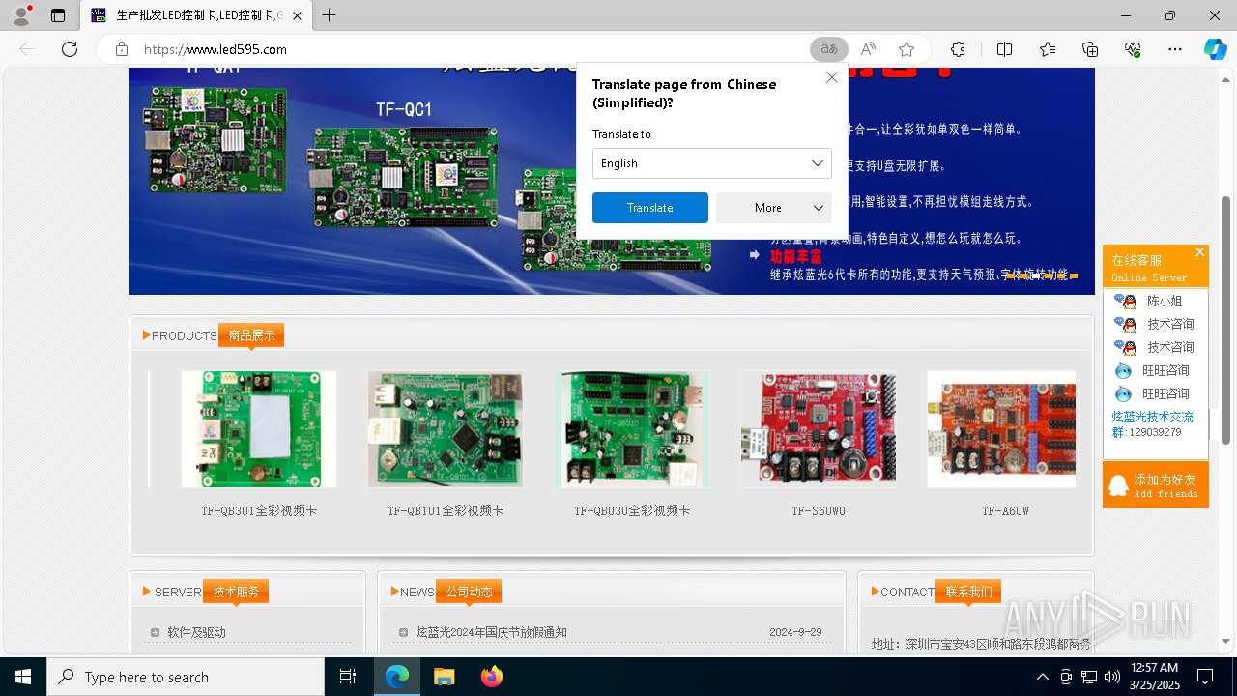Click the banner carousel indicator dots
1237x696 pixels.
(x=1042, y=275)
